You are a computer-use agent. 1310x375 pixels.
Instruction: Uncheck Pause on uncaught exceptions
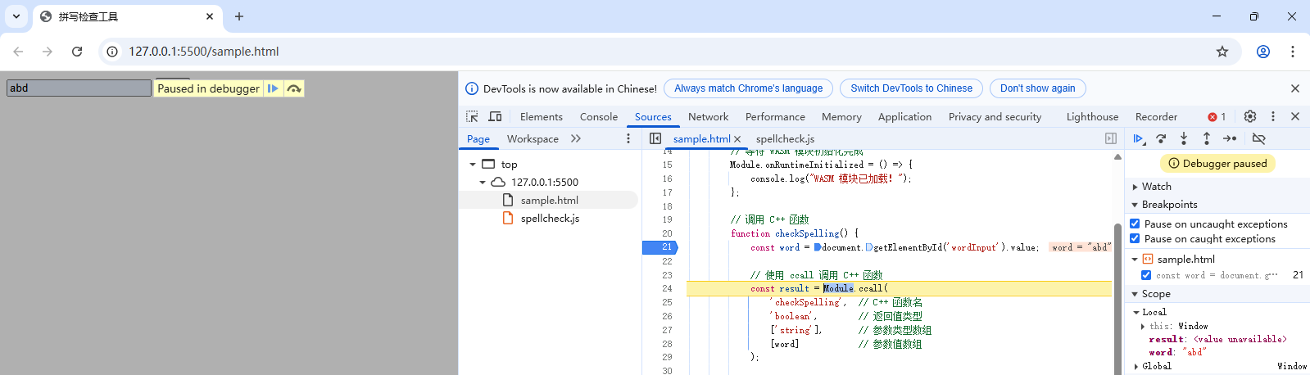point(1135,224)
